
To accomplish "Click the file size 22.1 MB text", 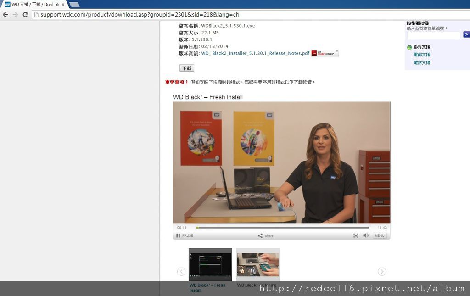I will pyautogui.click(x=210, y=33).
